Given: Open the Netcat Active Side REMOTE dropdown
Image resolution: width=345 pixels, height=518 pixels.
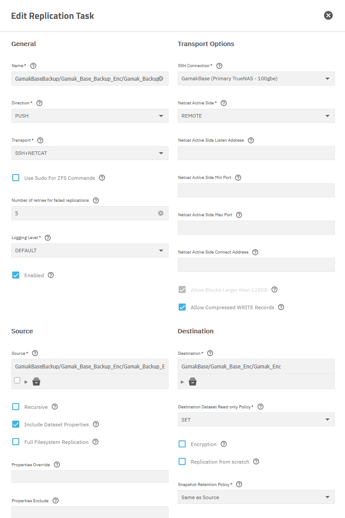Looking at the screenshot, I should [x=256, y=116].
